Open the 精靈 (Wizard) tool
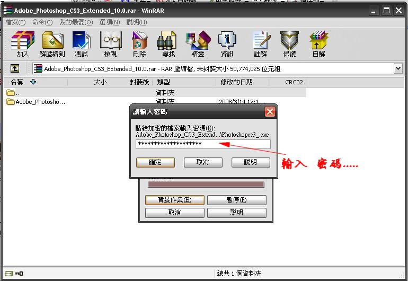Screen dimensions: 408x281 coord(198,44)
